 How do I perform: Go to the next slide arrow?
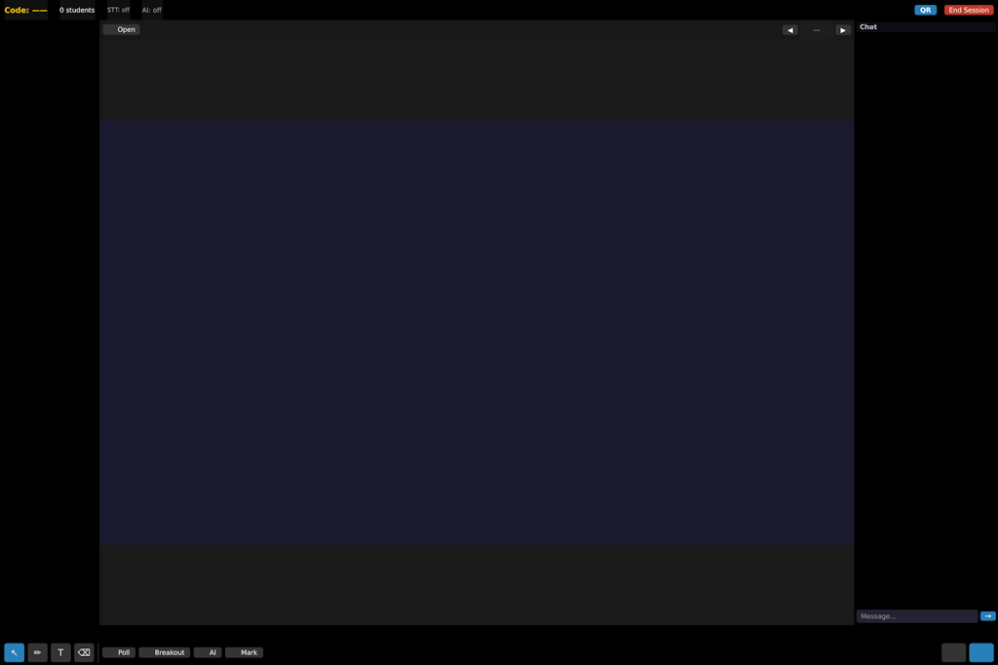(x=843, y=30)
